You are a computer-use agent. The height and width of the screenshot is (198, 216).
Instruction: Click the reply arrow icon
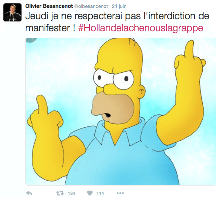click(29, 193)
